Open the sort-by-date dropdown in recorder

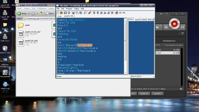click(173, 45)
